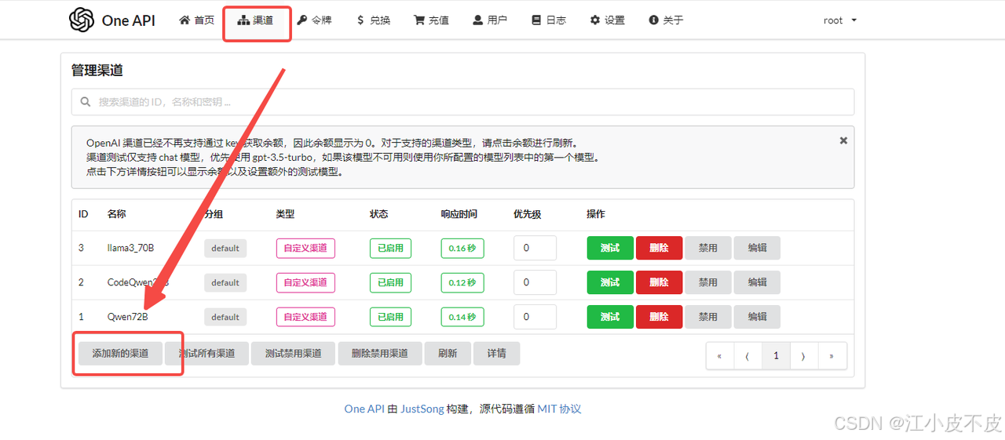Click the 0.14 秒 response time tag

click(x=462, y=317)
